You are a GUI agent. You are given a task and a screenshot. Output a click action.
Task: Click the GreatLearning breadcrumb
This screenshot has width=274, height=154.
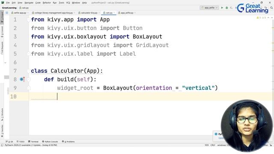coord(9,8)
